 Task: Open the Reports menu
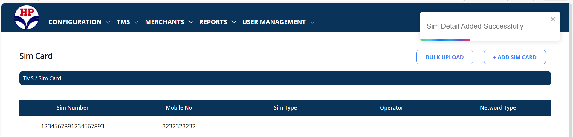pos(213,22)
